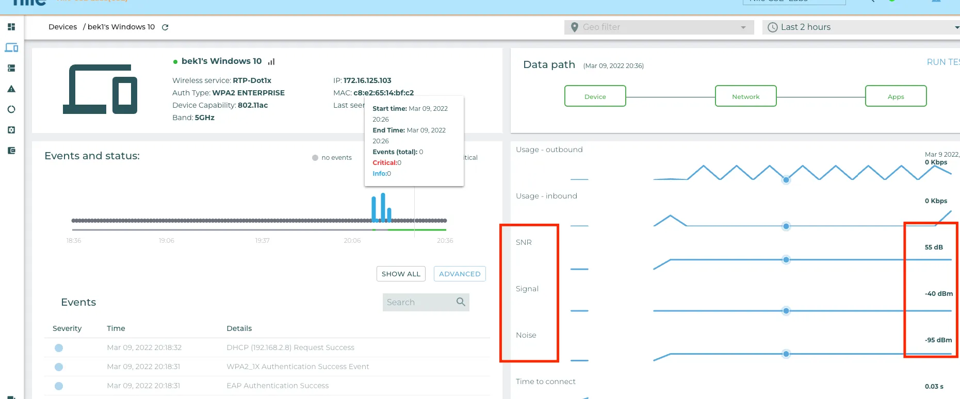Click the outbound usage chart marker
Viewport: 960px width, 399px height.
(786, 180)
